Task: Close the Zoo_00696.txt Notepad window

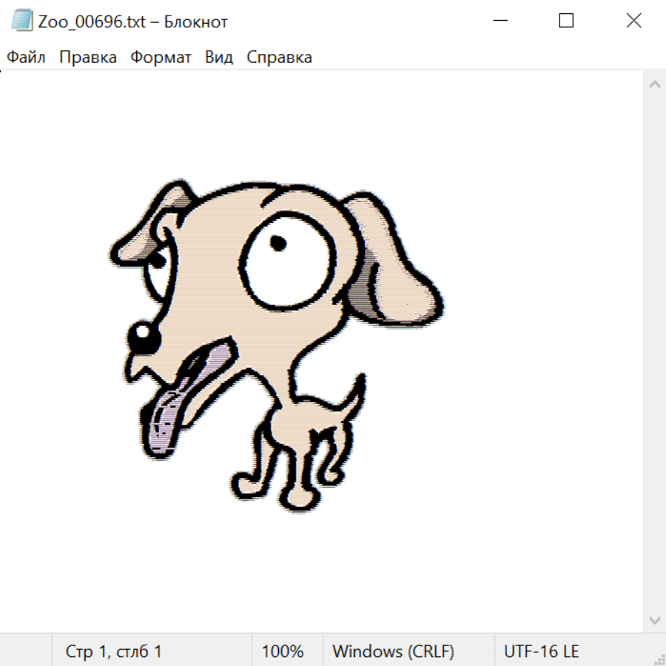Action: [633, 21]
